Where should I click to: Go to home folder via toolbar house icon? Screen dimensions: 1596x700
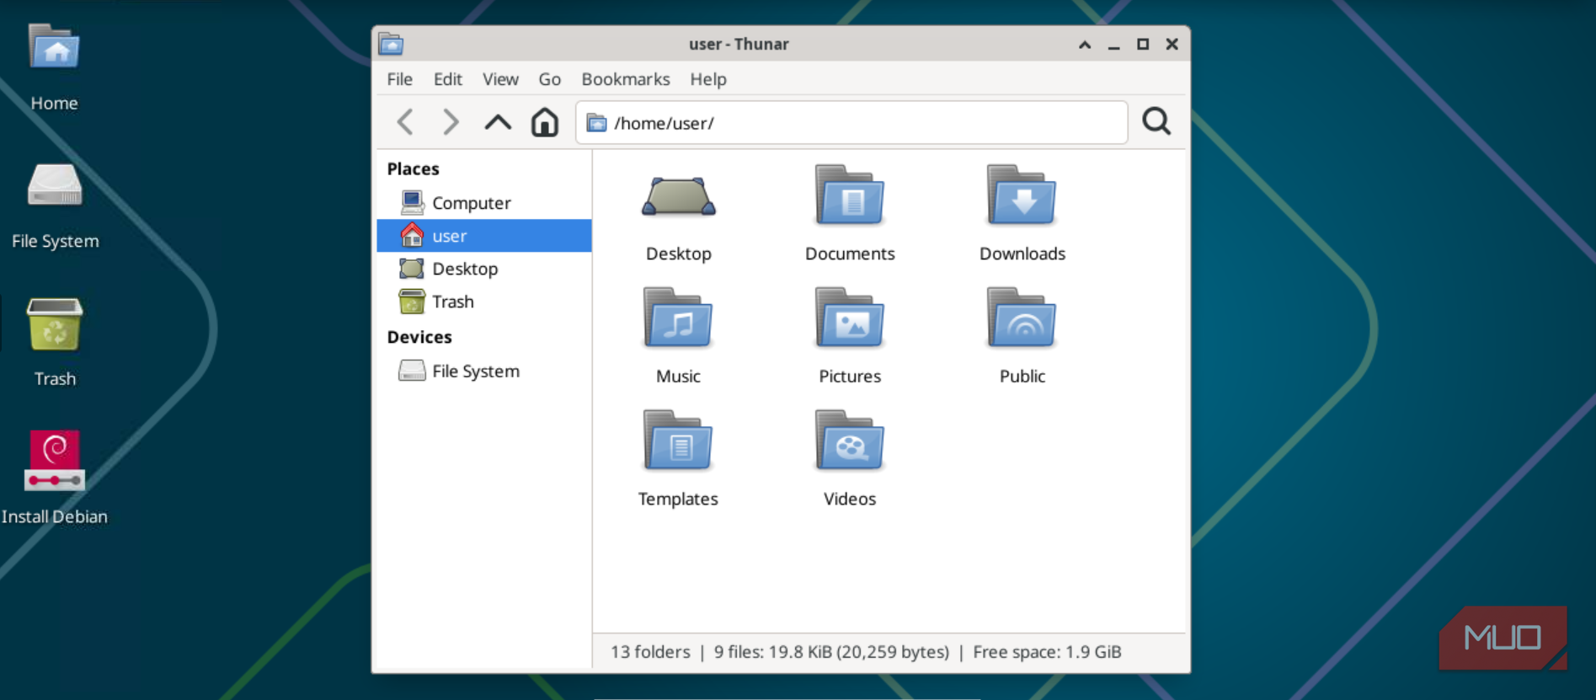(x=545, y=122)
